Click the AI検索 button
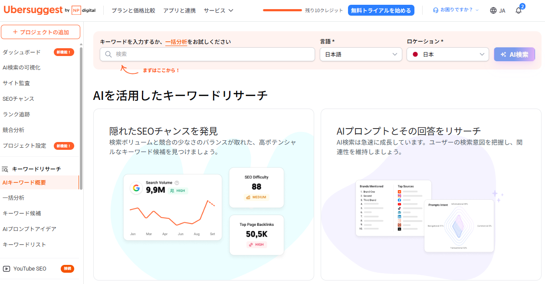Image resolution: width=545 pixels, height=284 pixels. pyautogui.click(x=514, y=54)
